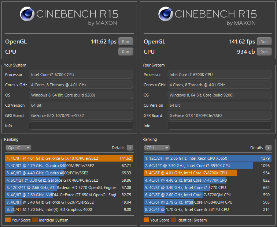Screen dimensions: 277x227
Task: Click the Details arrow in the left window
Action: [130, 148]
